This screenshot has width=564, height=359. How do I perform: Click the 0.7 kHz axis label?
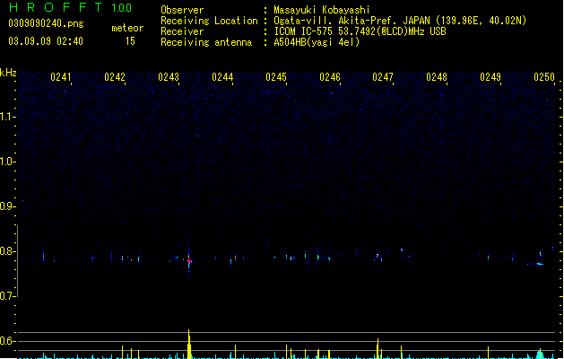pyautogui.click(x=8, y=296)
